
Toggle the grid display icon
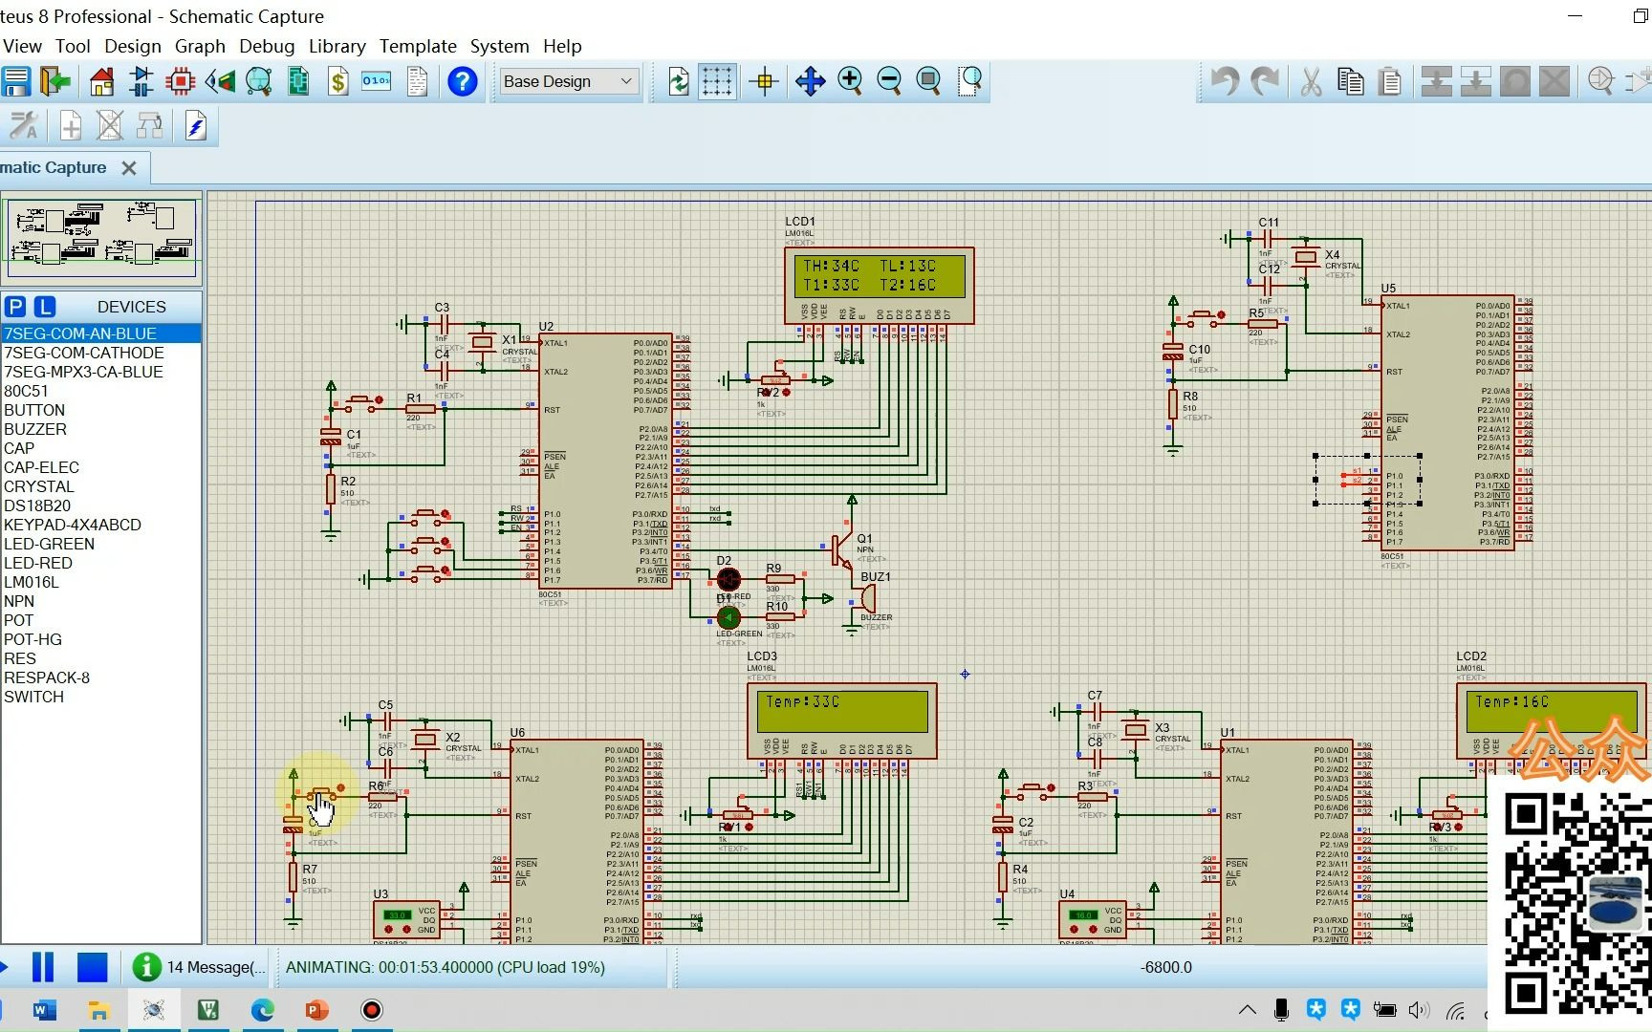pos(717,81)
